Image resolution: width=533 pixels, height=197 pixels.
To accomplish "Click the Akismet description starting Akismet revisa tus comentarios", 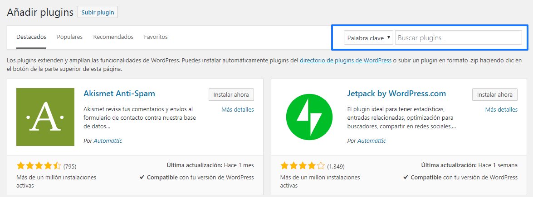I will 140,118.
